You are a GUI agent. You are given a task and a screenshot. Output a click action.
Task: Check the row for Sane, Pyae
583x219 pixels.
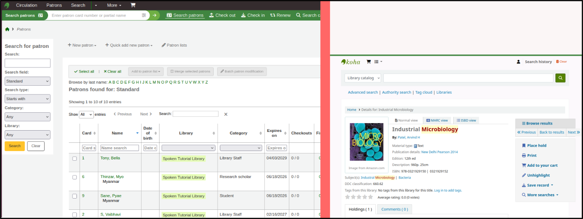pos(74,196)
